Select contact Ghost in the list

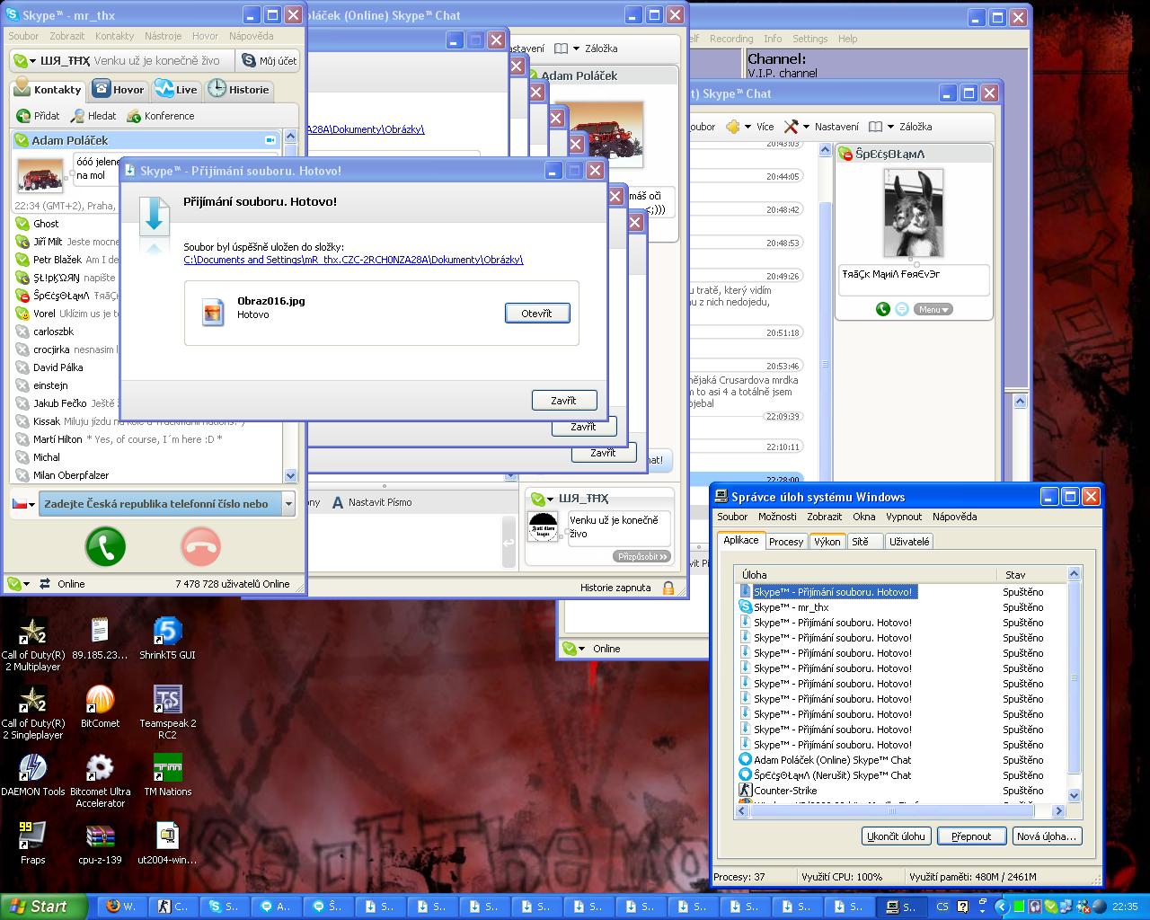pos(148,224)
